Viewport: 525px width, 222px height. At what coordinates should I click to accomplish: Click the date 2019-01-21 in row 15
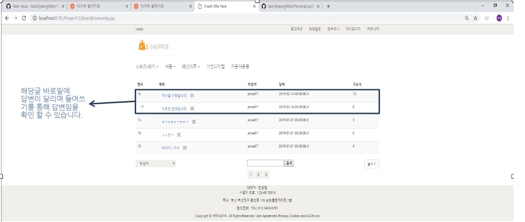[x=294, y=120]
